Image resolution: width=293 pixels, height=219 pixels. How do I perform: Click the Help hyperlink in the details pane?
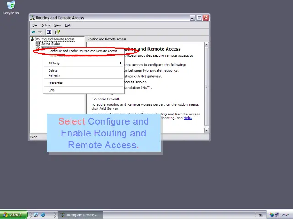[187, 118]
